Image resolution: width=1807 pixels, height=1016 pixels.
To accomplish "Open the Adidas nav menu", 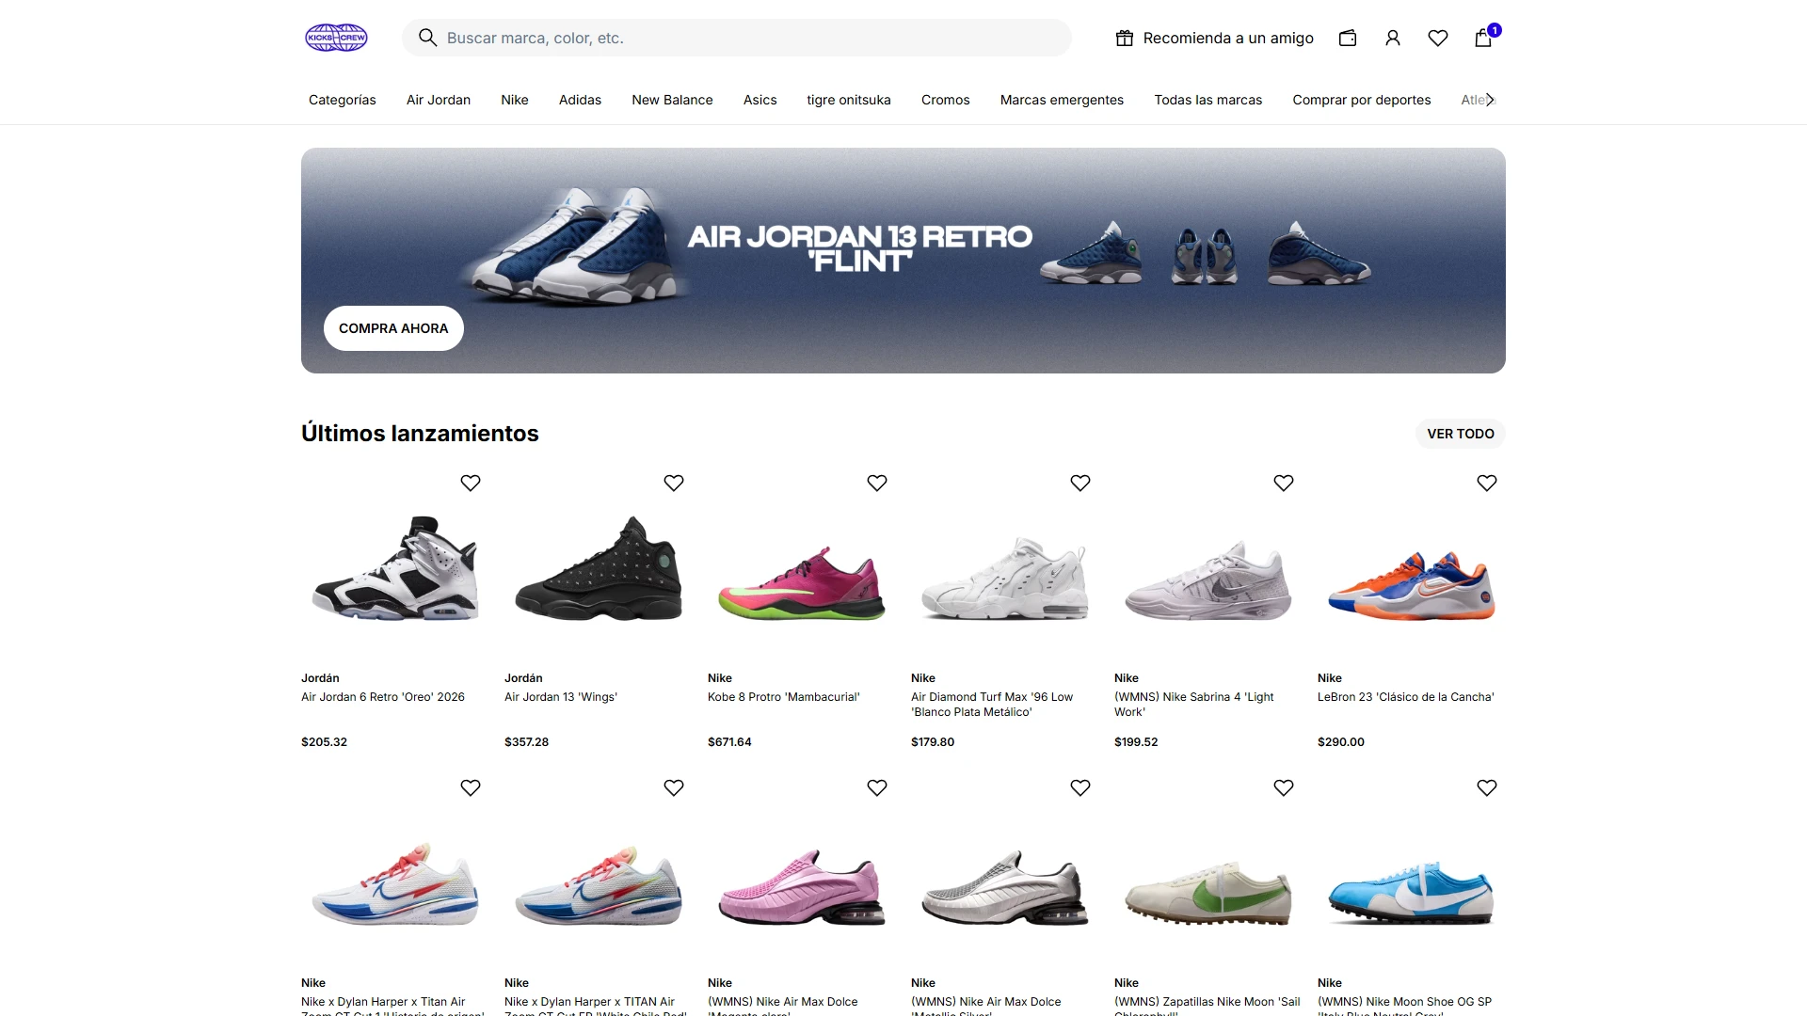I will pos(580,100).
